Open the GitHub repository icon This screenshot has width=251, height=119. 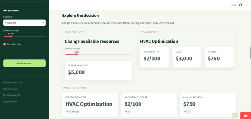tap(240, 5)
